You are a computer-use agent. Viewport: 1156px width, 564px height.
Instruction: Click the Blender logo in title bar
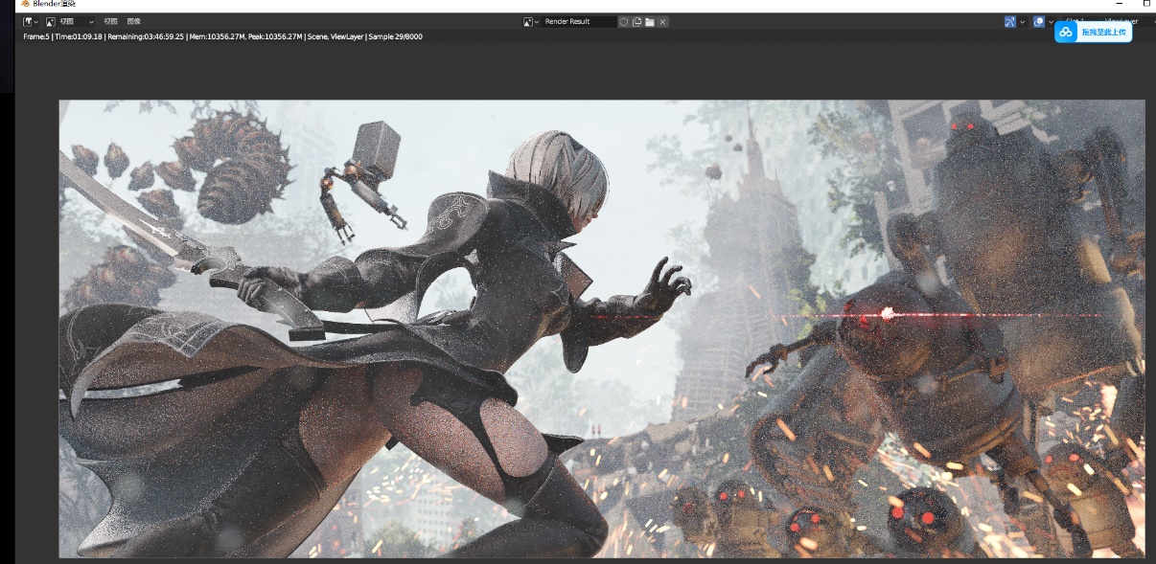25,4
